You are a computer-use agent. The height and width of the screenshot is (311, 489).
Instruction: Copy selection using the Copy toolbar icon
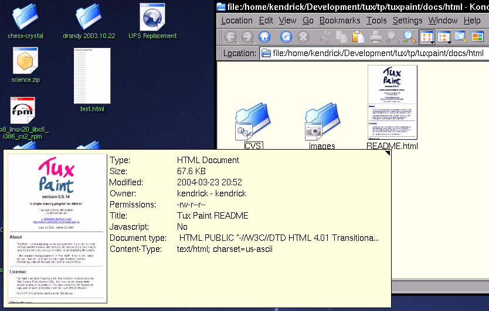click(341, 37)
